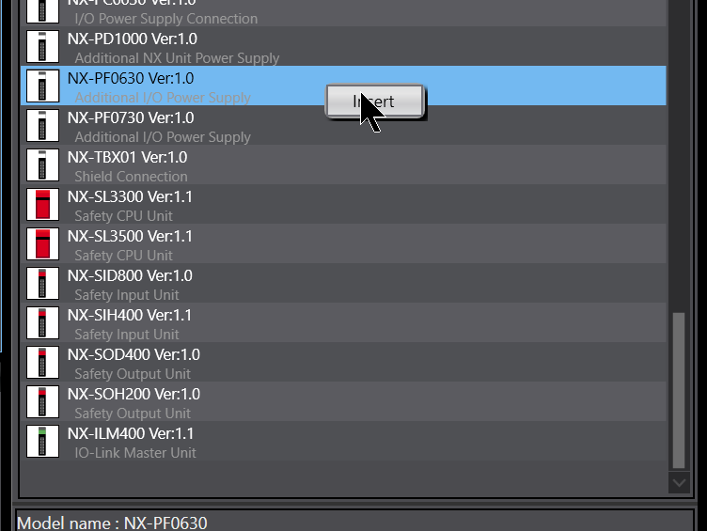The height and width of the screenshot is (531, 707).
Task: Select the NX-ILM400 IO-Link Master icon
Action: click(42, 442)
